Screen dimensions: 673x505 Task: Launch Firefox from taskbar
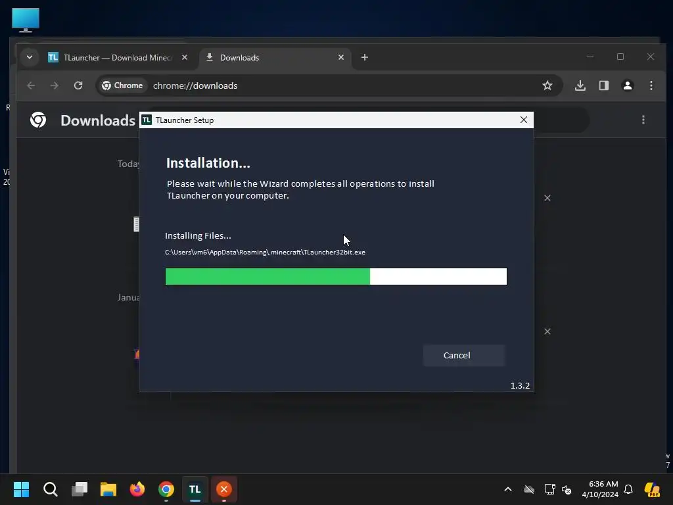click(137, 489)
